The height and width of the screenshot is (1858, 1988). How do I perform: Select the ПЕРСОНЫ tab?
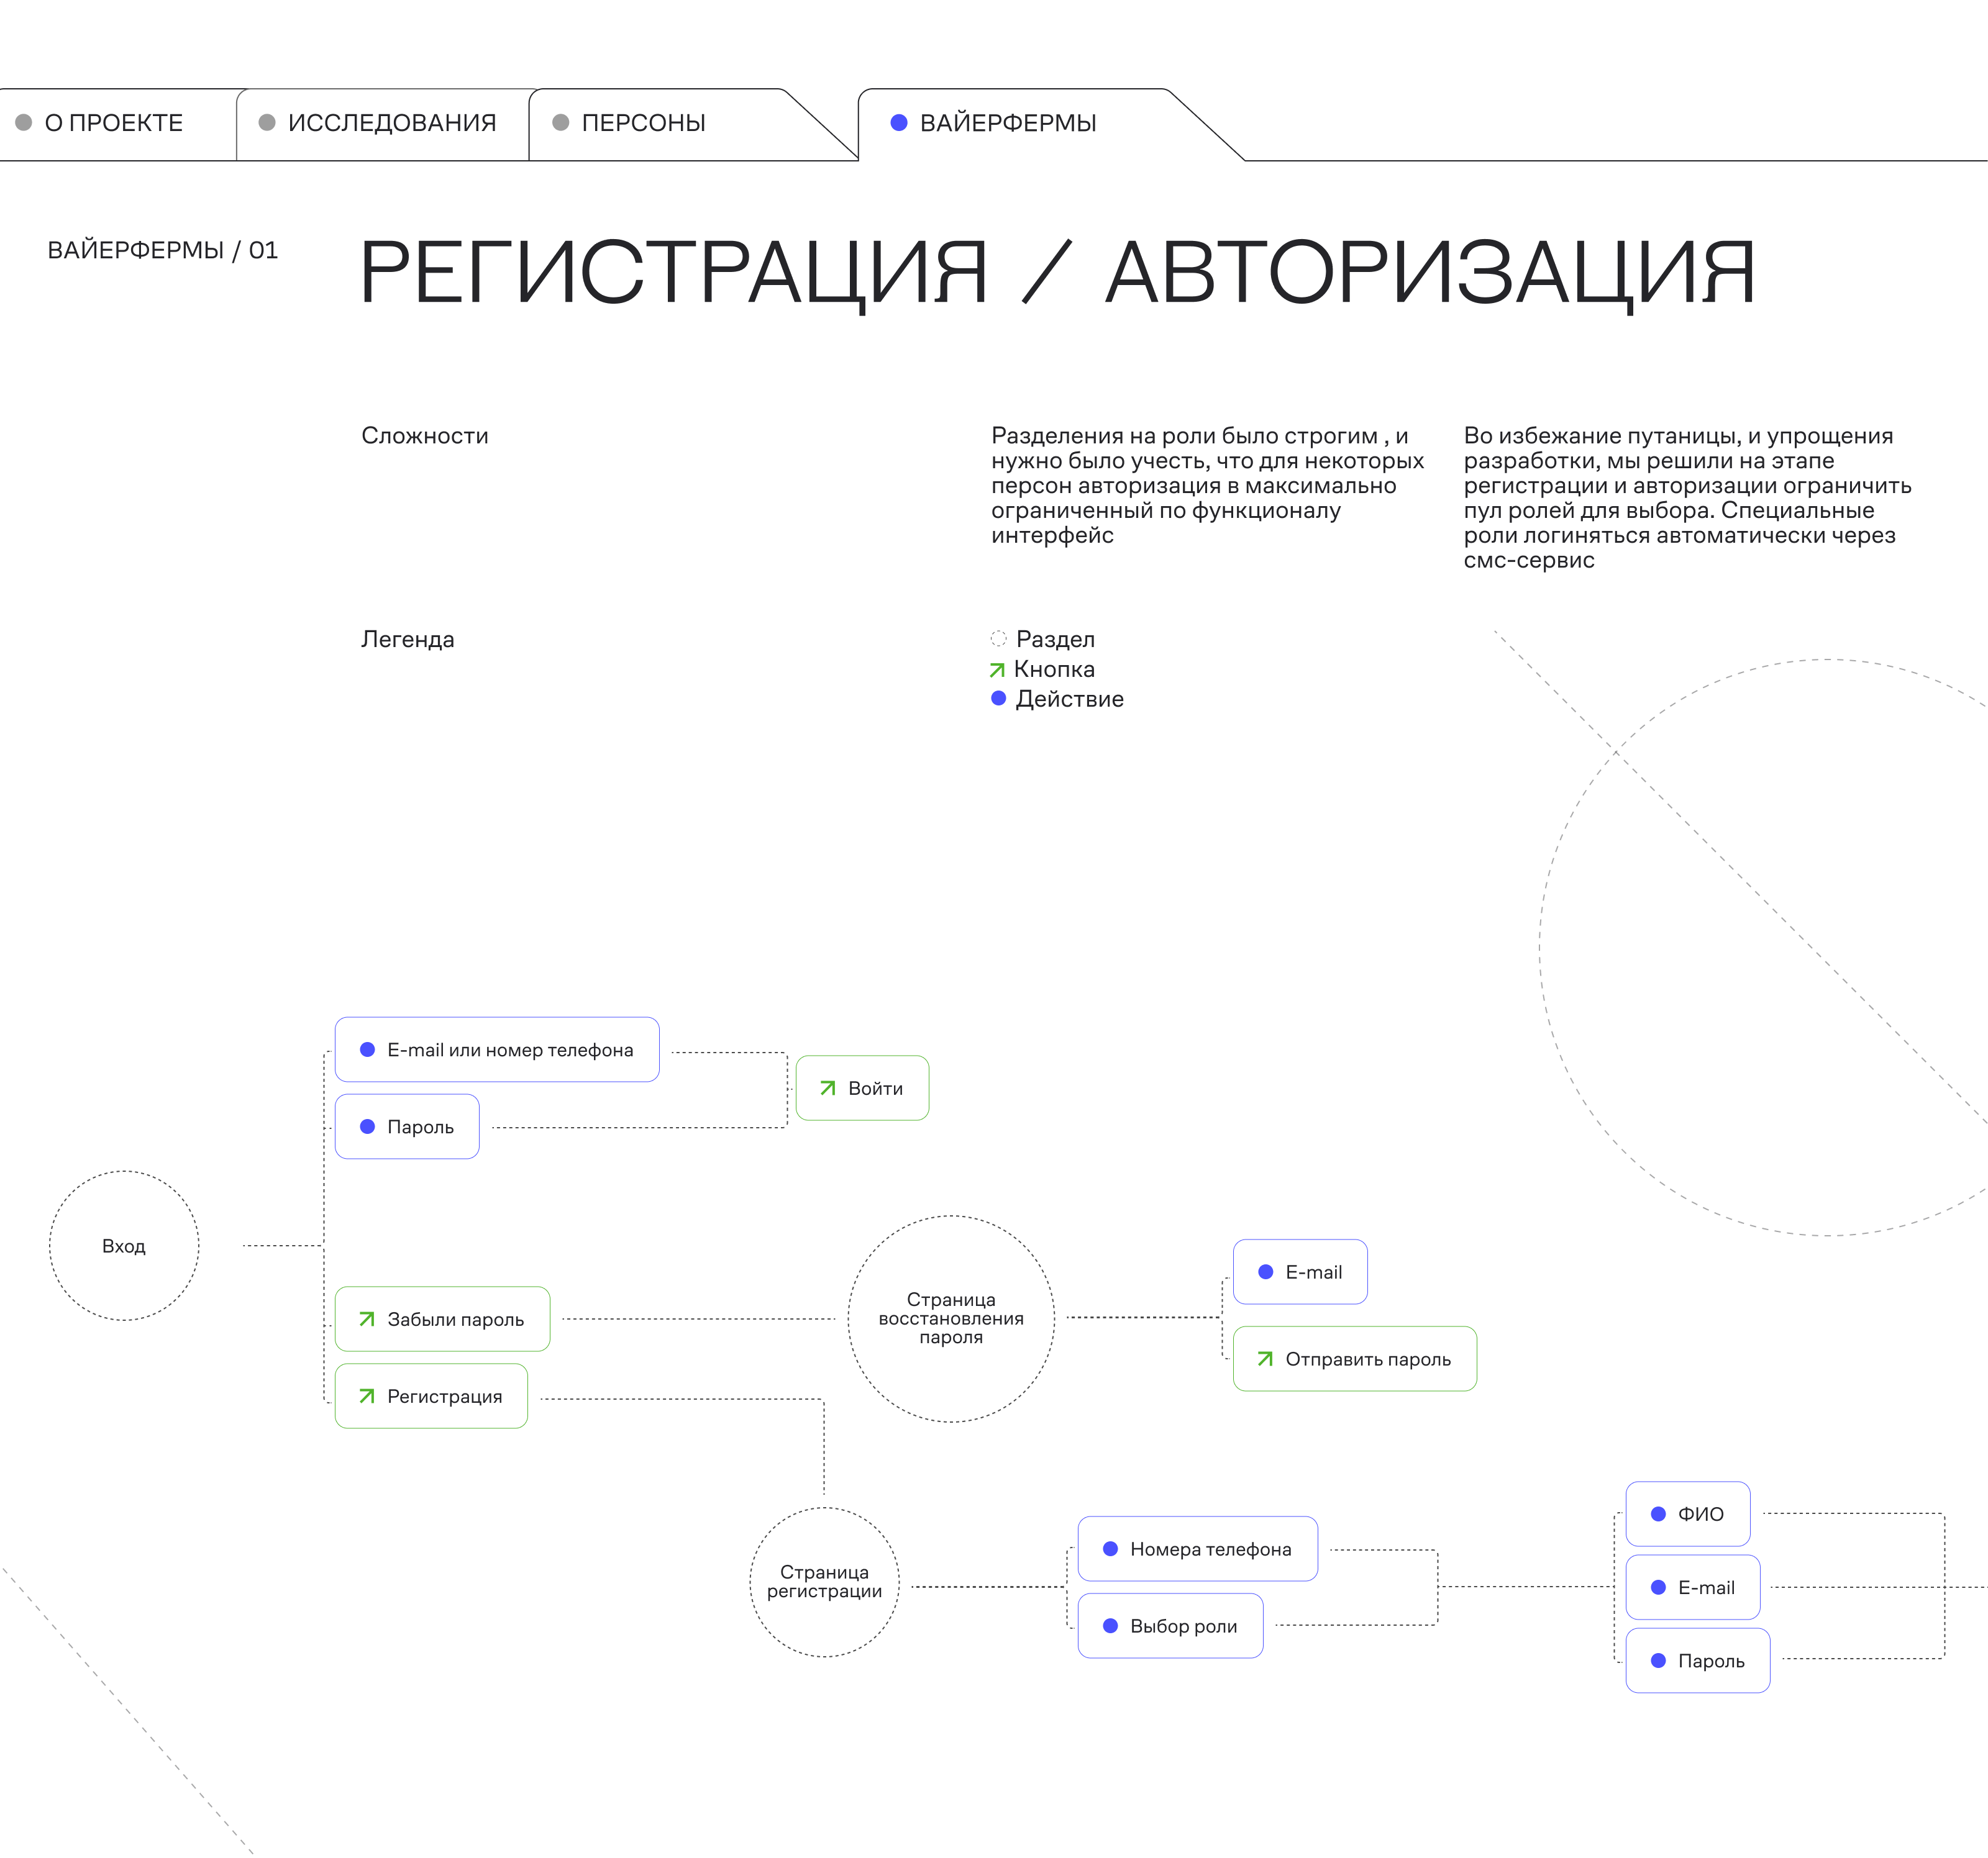[x=642, y=123]
